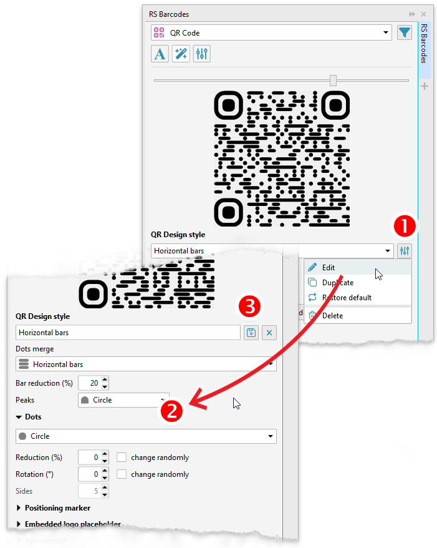Click the QR code preview in the RS Barcodes panel

point(282,159)
